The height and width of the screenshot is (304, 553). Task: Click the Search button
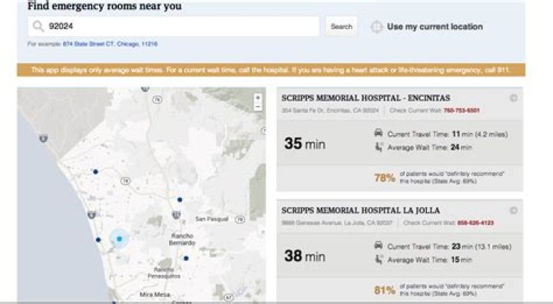point(341,26)
